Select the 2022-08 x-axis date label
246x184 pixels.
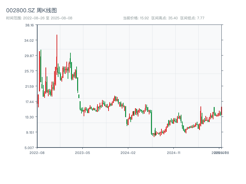(x=37, y=152)
